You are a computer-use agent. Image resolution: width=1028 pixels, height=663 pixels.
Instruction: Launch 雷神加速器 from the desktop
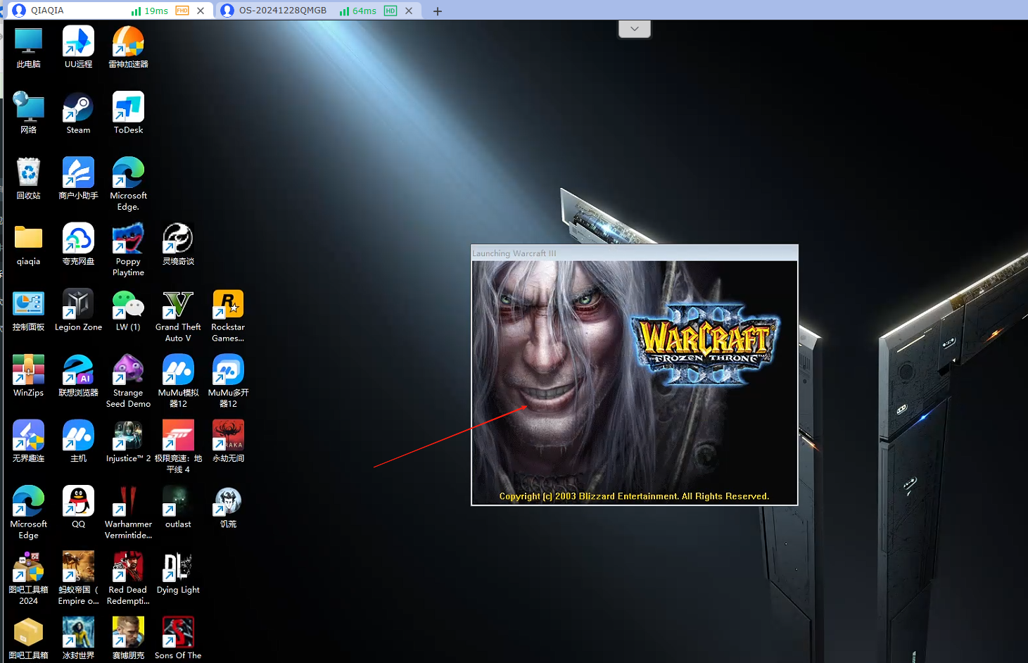[128, 46]
